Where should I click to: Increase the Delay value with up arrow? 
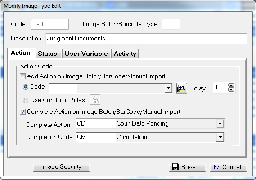click(x=231, y=85)
